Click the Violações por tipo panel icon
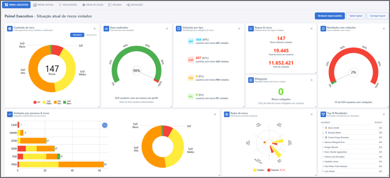 179,29
